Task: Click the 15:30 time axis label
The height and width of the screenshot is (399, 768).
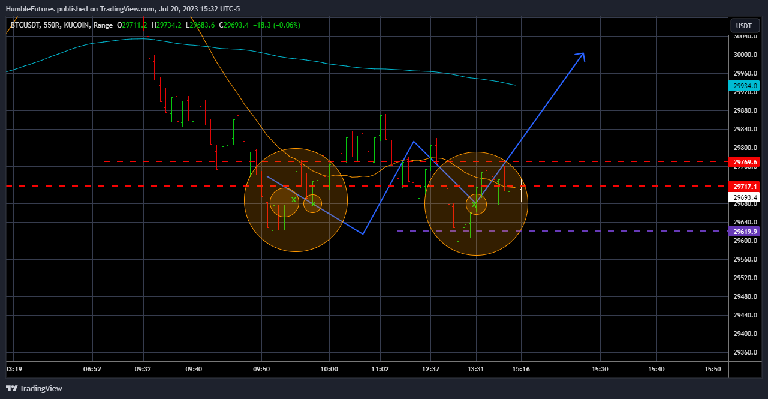Action: coord(600,369)
